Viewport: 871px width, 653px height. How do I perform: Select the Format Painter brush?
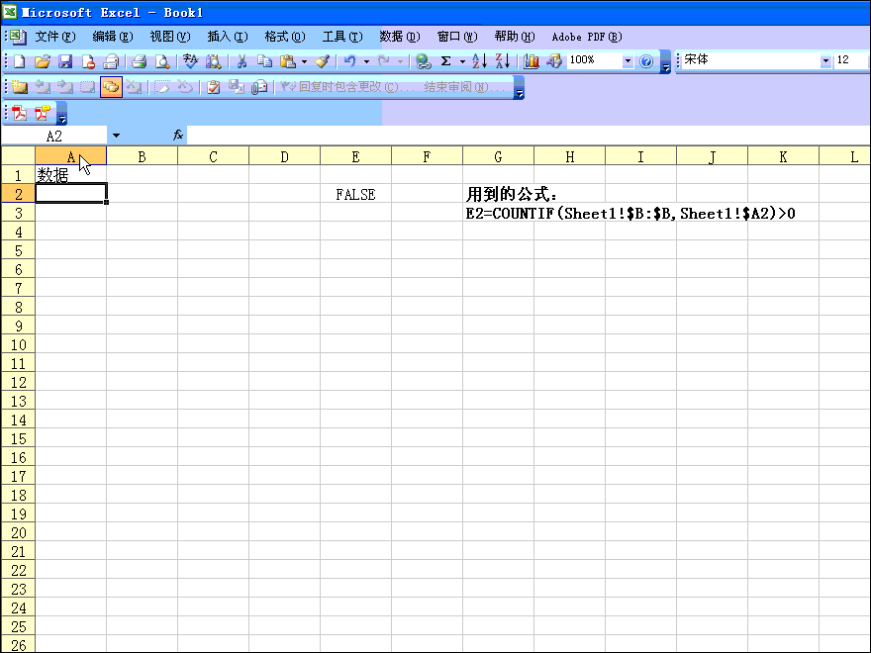tap(322, 61)
